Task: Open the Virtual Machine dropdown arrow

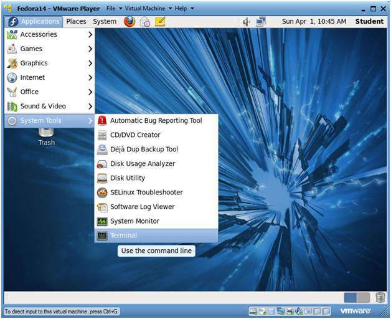Action: (x=170, y=9)
